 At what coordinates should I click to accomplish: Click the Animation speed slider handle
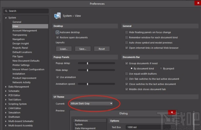tap(88, 84)
